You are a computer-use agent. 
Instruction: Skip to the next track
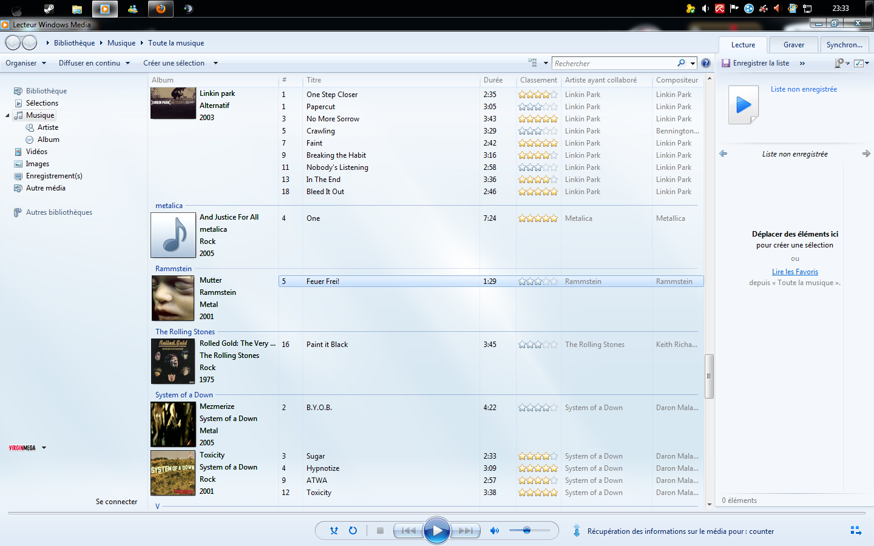[x=466, y=531]
